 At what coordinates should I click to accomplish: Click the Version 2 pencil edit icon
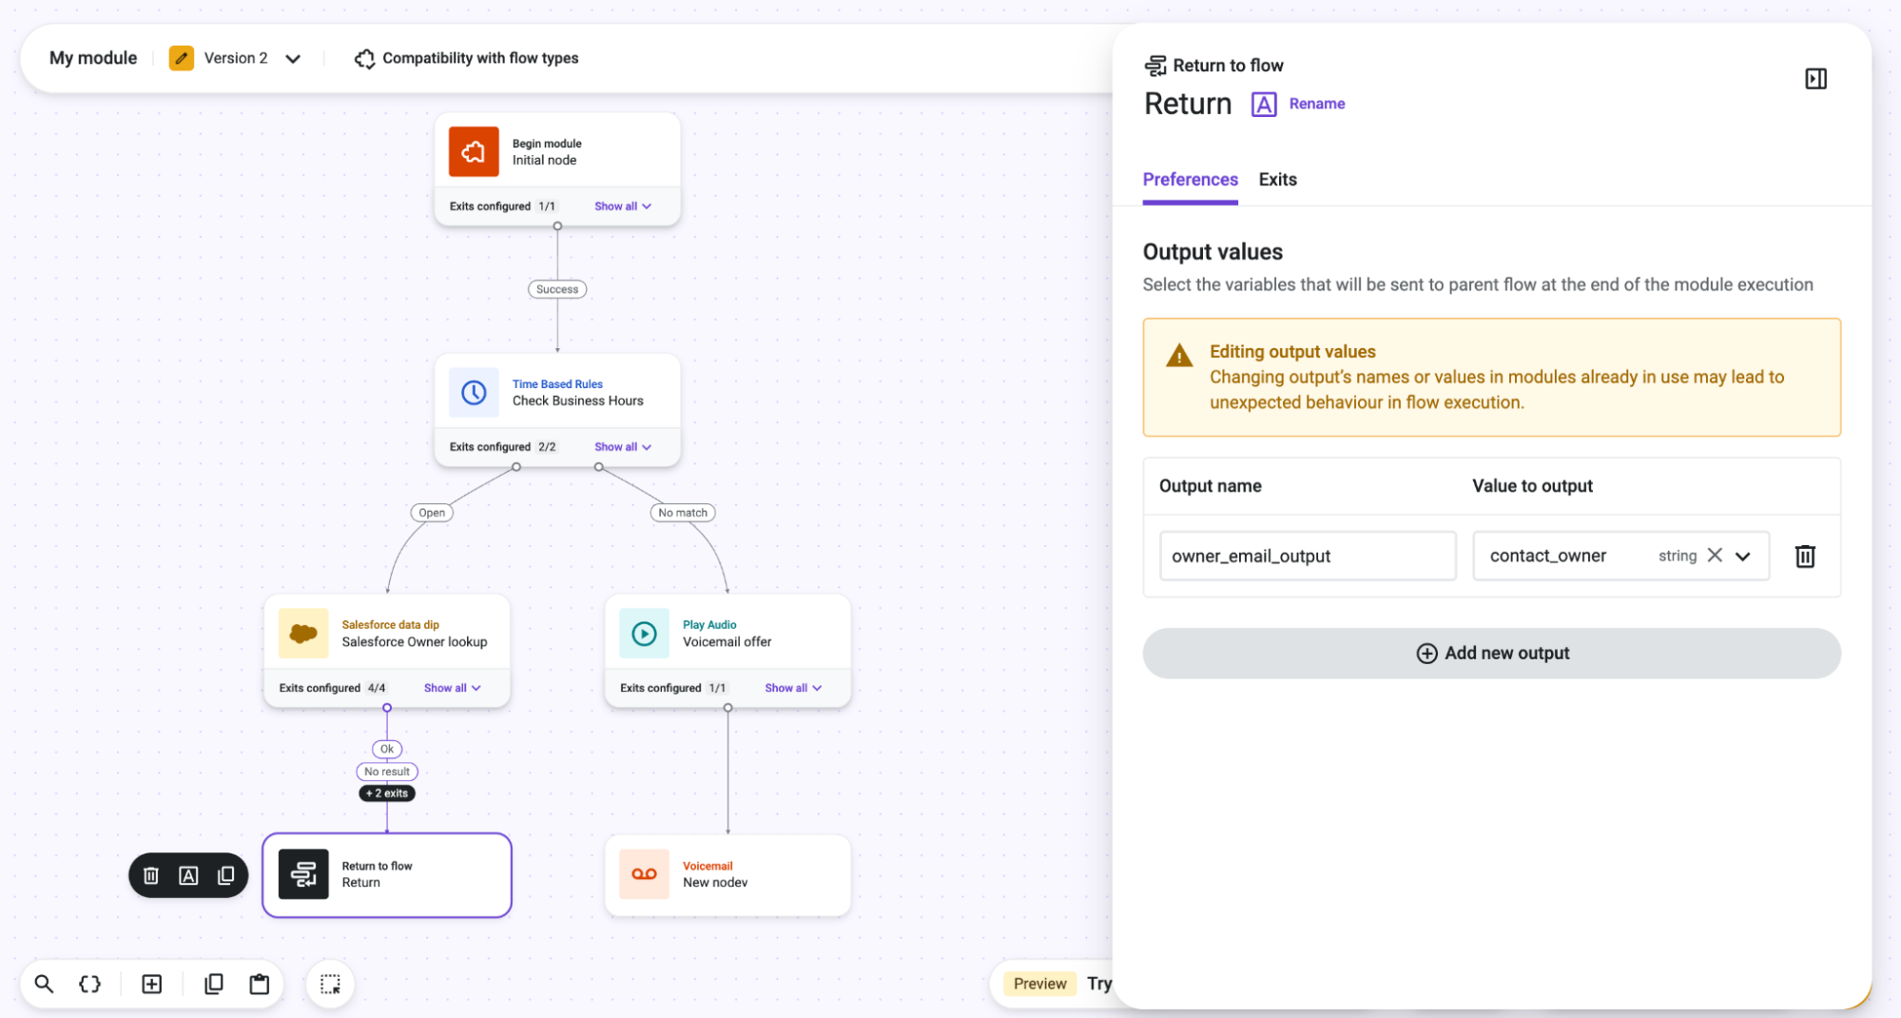[x=182, y=58]
